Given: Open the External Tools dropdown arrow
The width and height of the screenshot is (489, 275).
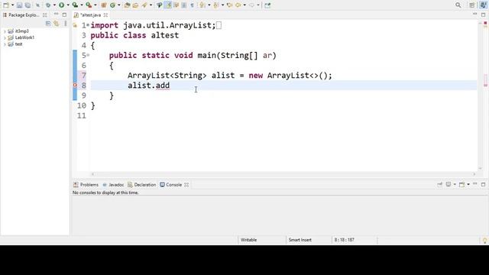Looking at the screenshot, I should 95,5.
